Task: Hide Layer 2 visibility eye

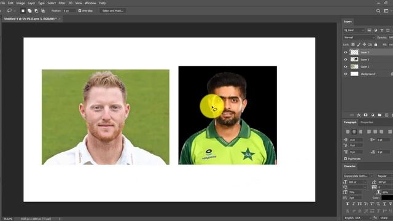Action: click(346, 67)
